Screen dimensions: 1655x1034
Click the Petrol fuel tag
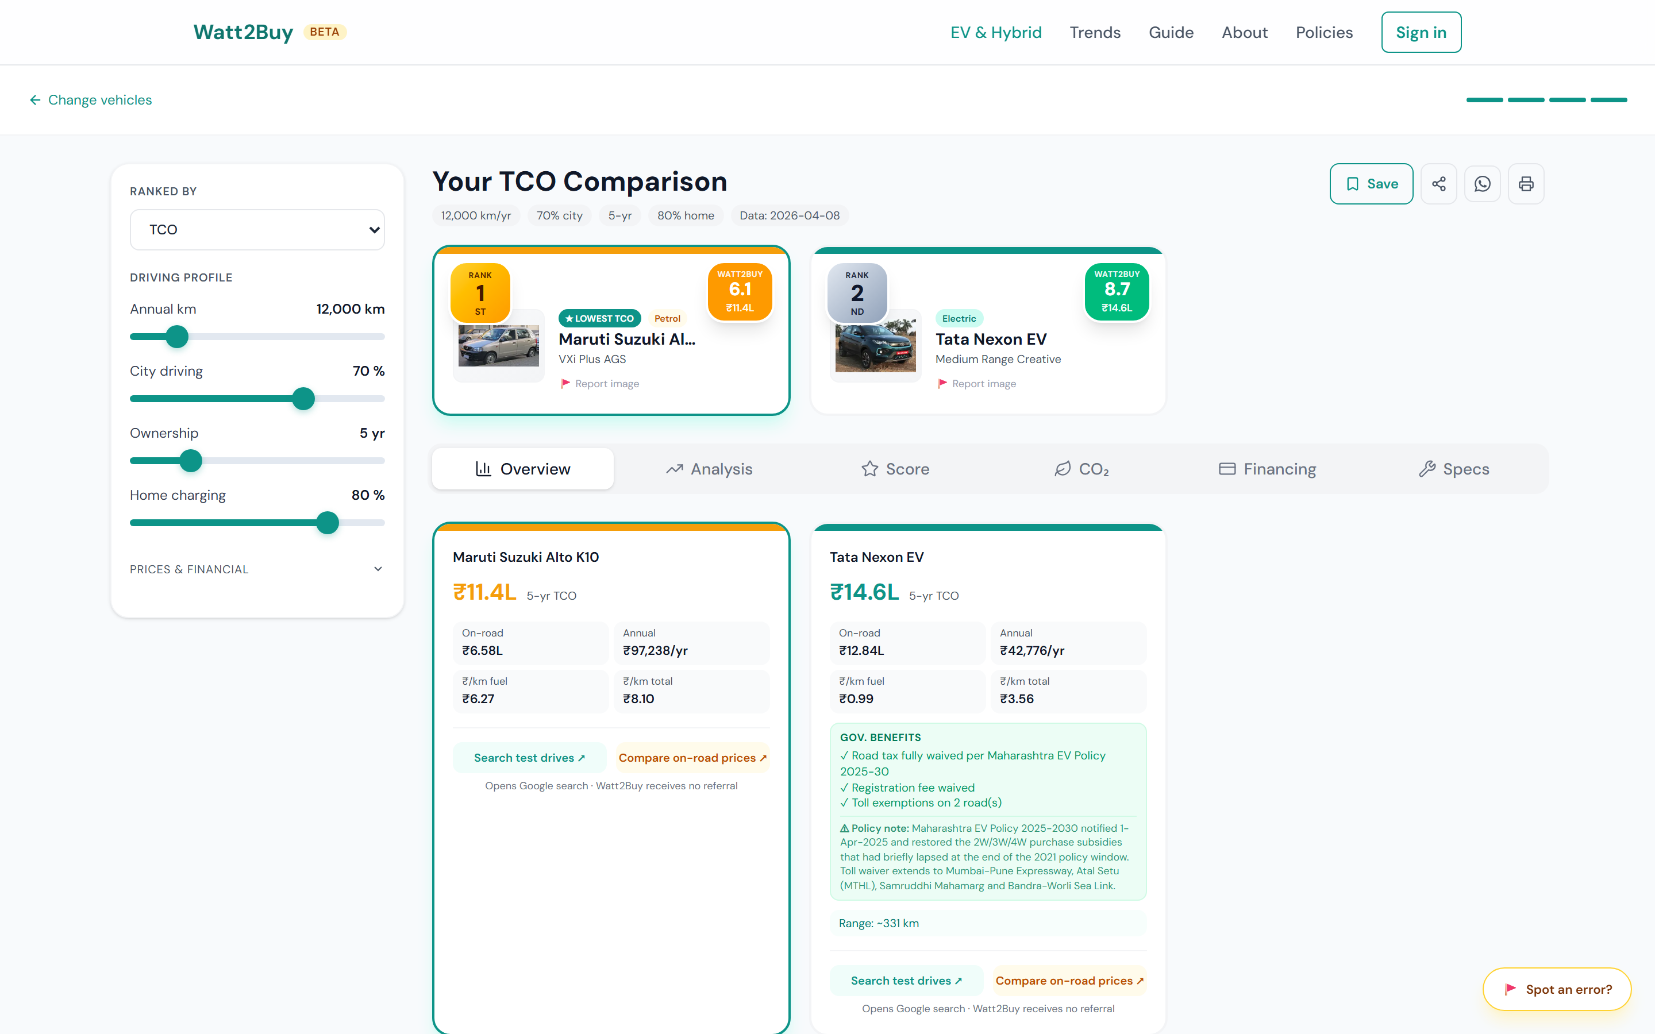point(667,318)
